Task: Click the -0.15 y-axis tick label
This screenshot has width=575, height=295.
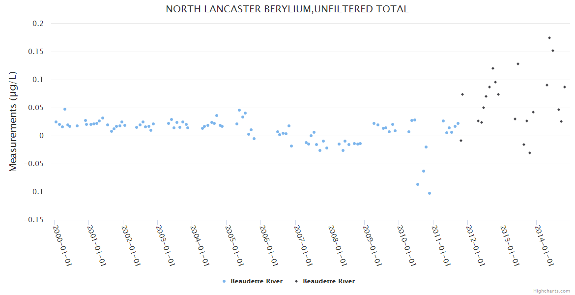Action: pos(33,220)
